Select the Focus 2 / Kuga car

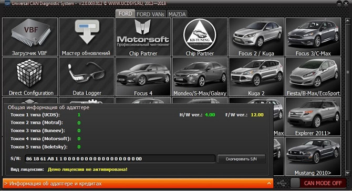256,37
